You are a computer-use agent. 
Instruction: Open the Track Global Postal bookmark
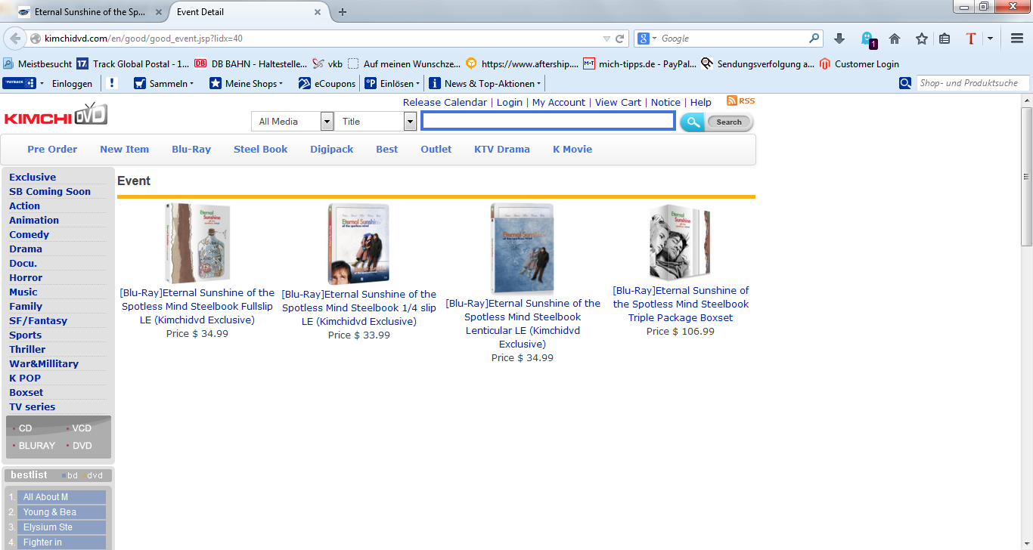(133, 64)
